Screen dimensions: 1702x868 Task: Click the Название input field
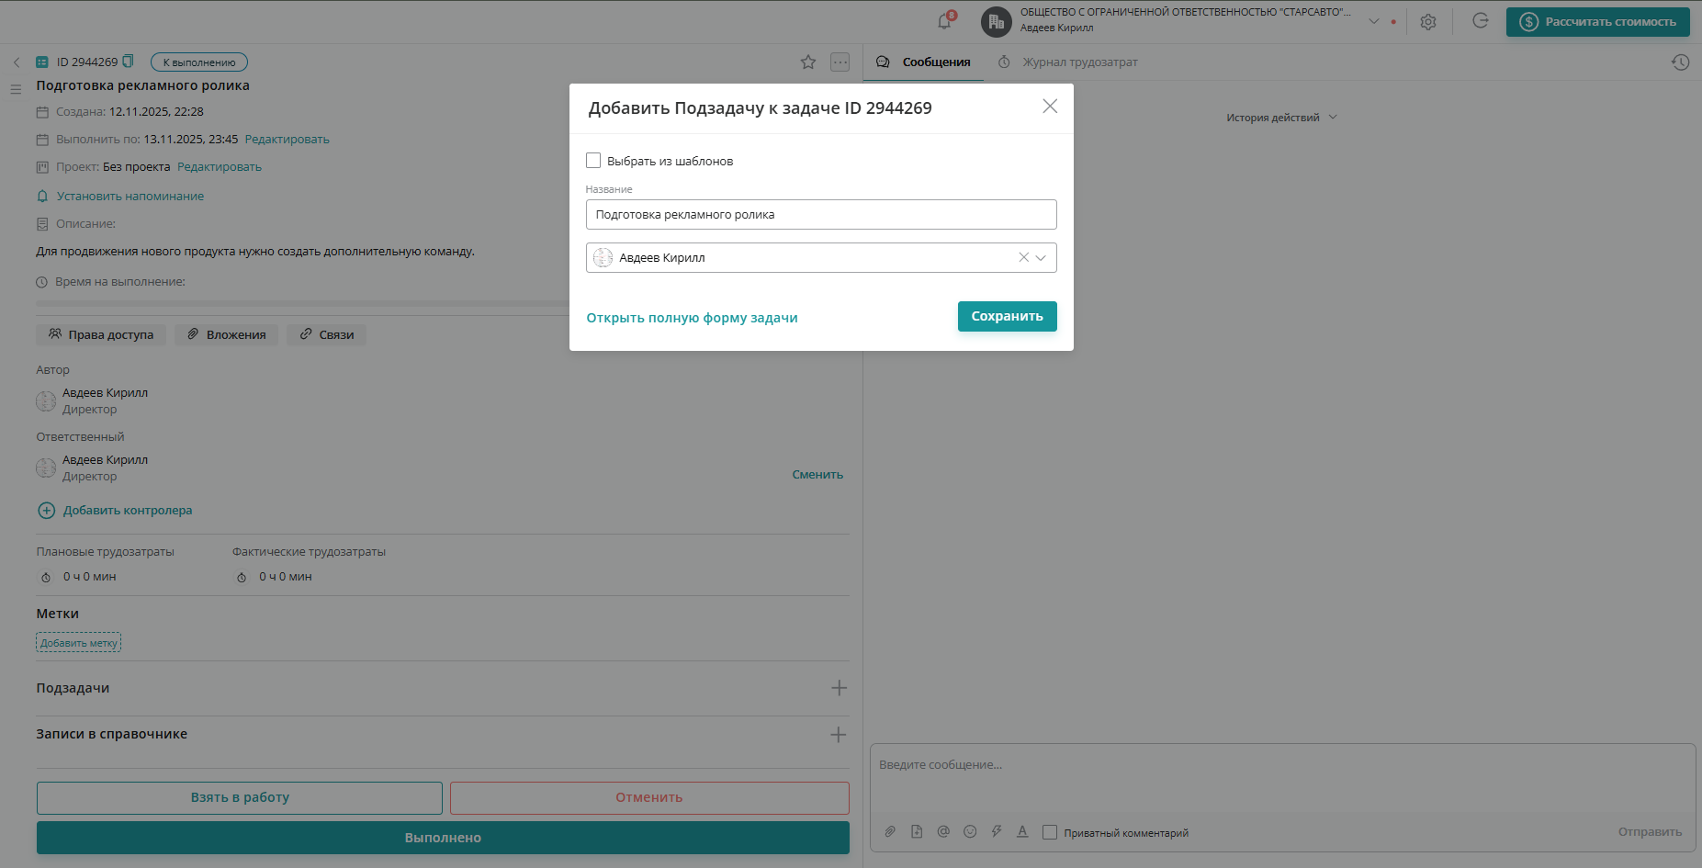coord(821,215)
